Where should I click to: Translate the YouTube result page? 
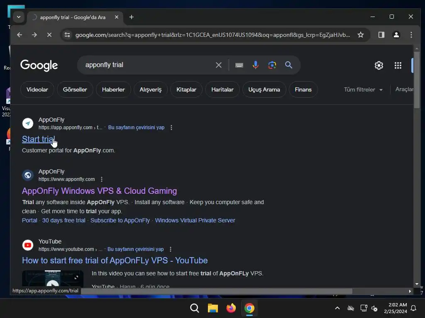coord(136,249)
